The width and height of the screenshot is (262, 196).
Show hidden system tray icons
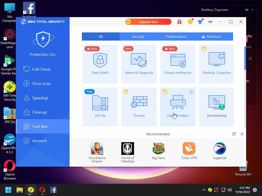click(x=204, y=190)
